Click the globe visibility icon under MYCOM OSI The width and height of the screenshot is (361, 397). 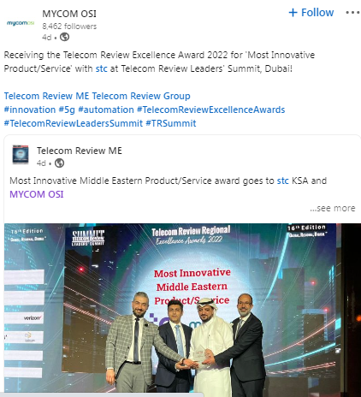coord(64,37)
